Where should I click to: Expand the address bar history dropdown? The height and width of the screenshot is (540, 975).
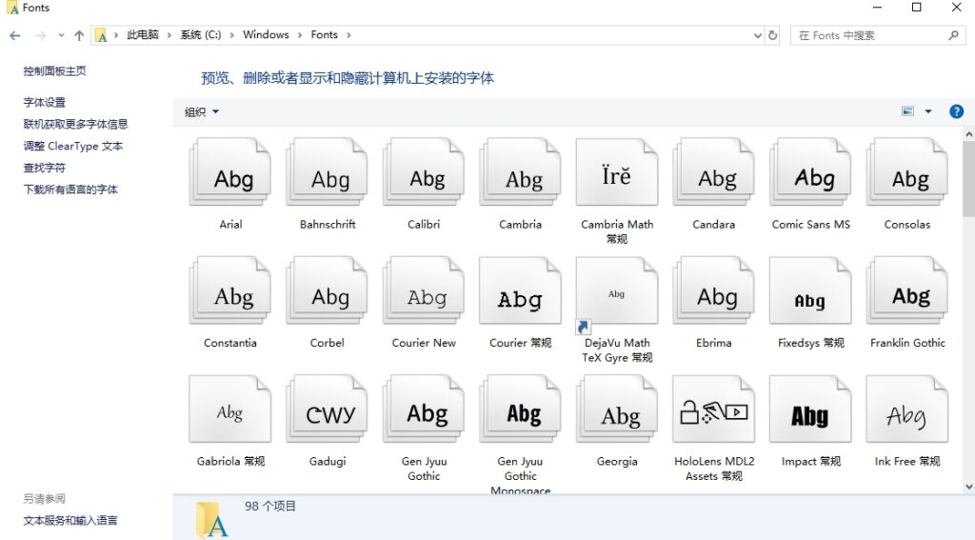coord(757,35)
